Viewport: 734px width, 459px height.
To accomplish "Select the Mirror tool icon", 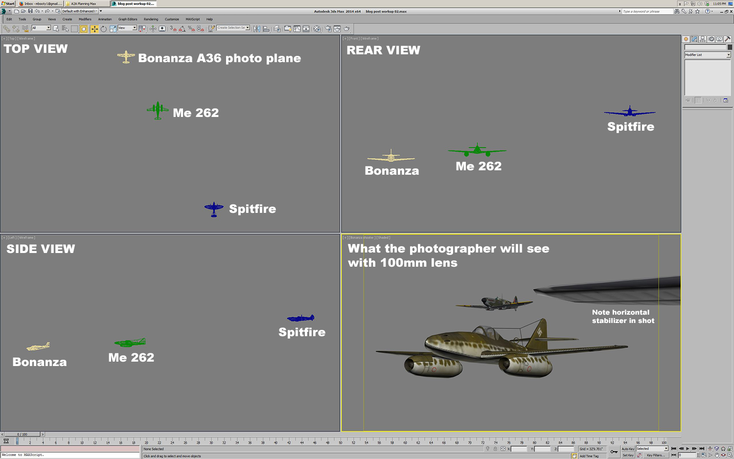I will (x=256, y=29).
